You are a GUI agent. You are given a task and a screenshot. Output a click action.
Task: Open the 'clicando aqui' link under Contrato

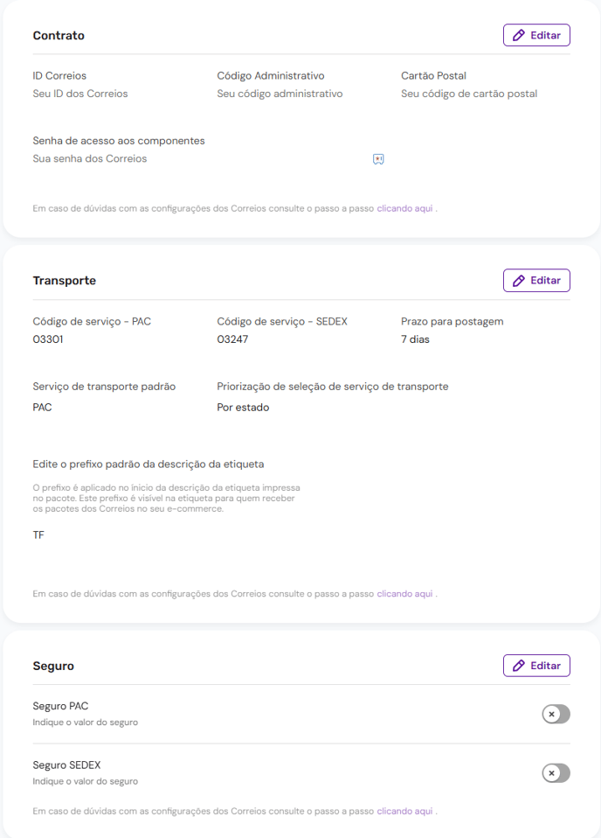pos(404,208)
